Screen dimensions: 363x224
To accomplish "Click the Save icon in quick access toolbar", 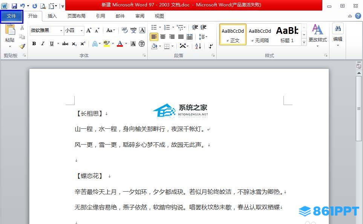I will tap(14, 6).
